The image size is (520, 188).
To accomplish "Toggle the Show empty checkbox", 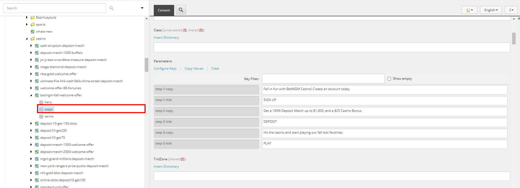I will point(389,79).
